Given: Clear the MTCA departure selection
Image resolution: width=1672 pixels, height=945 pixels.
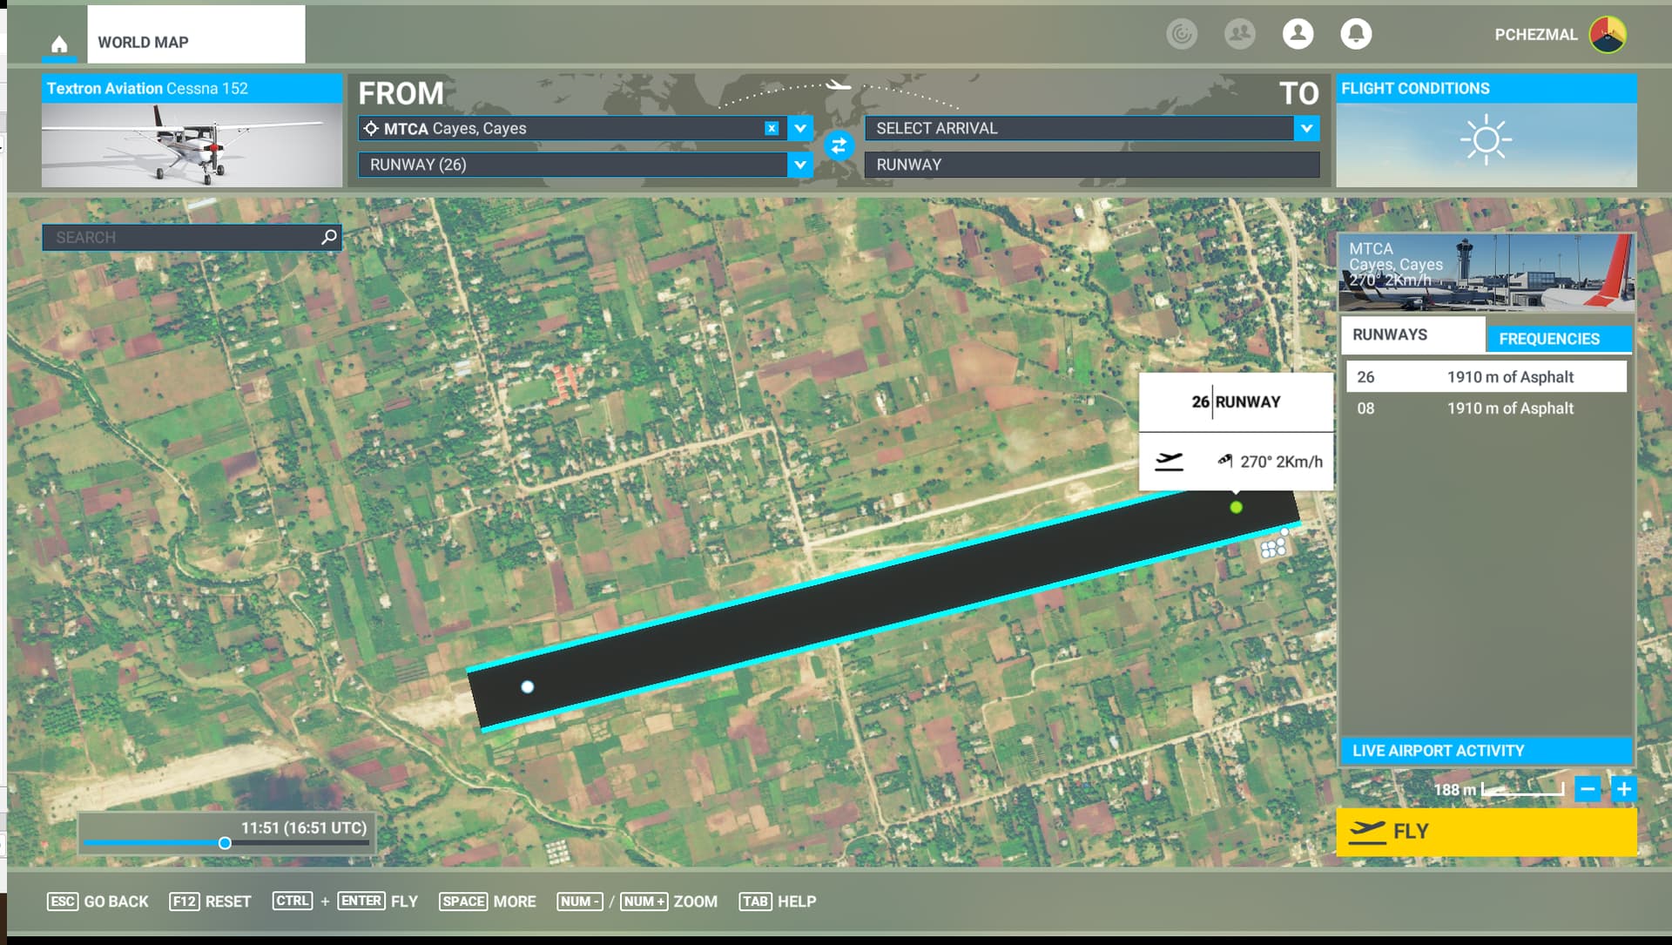Looking at the screenshot, I should click(x=772, y=128).
